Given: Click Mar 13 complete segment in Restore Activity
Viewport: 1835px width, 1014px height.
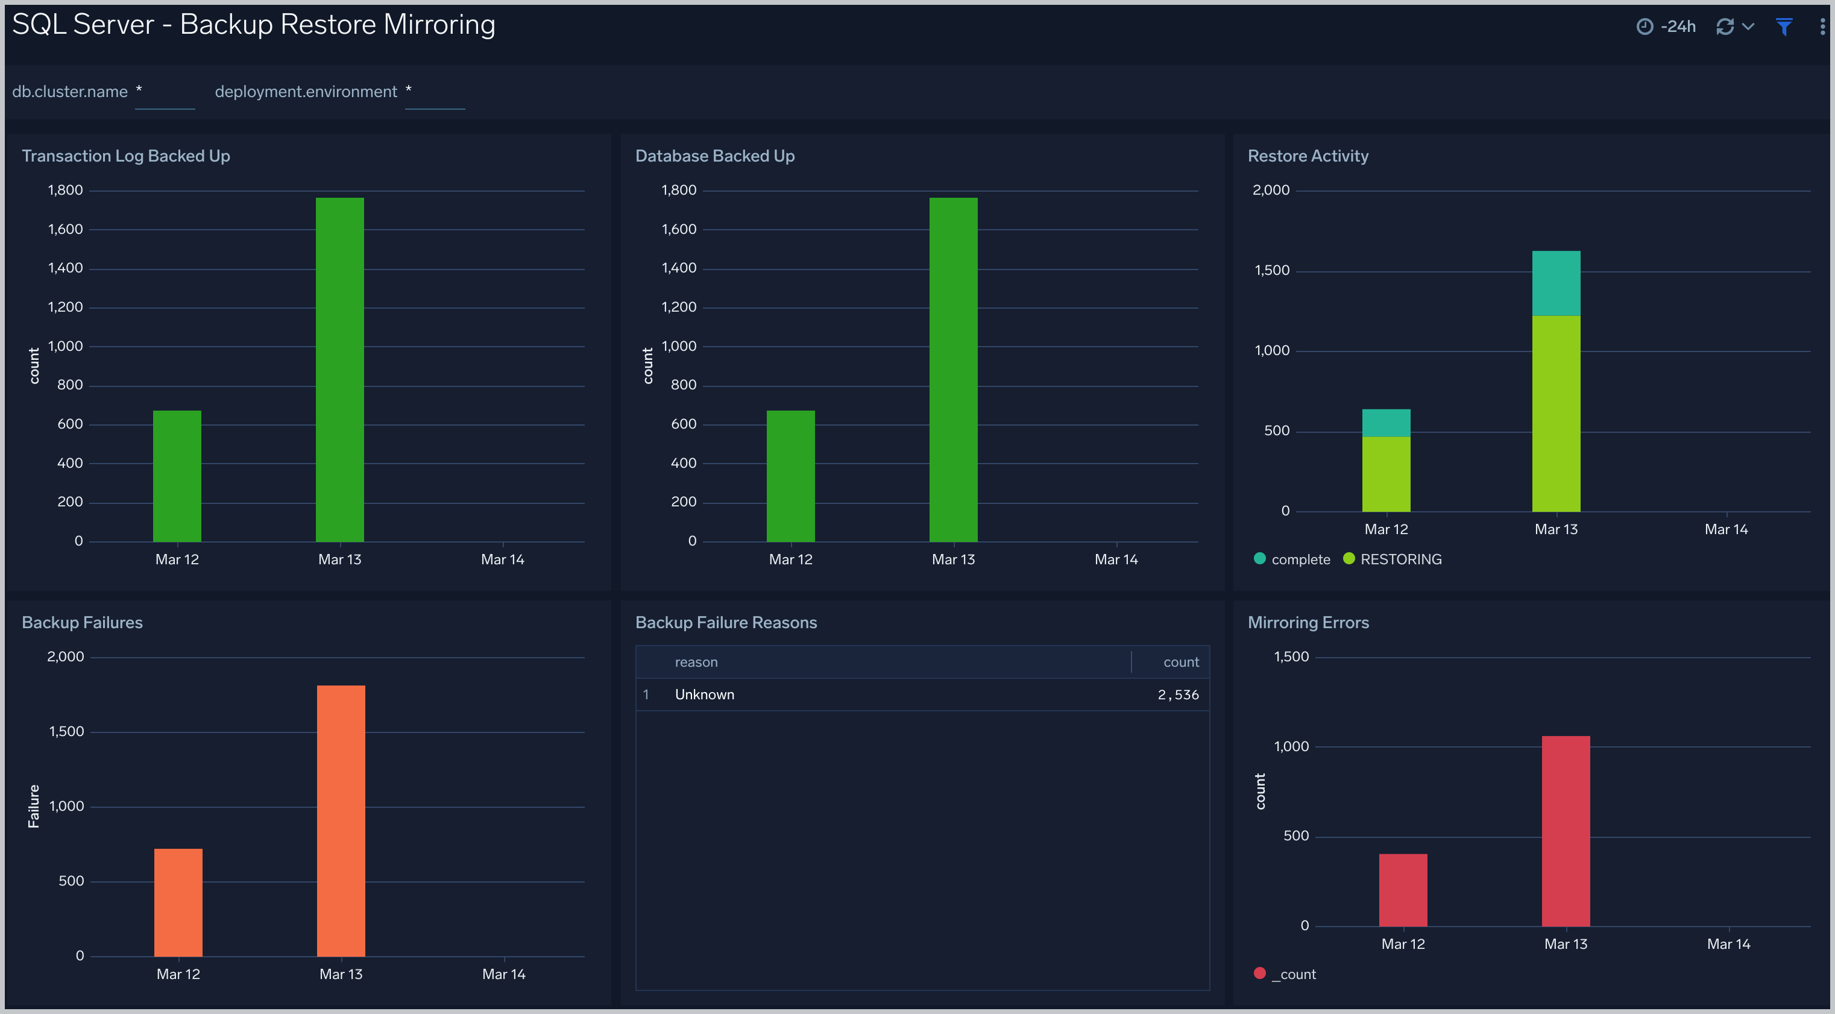Looking at the screenshot, I should [x=1556, y=283].
